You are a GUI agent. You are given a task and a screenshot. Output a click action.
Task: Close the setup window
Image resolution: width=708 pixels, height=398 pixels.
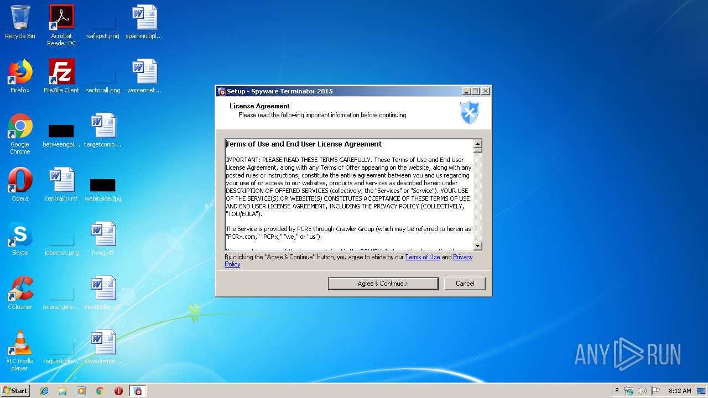486,91
